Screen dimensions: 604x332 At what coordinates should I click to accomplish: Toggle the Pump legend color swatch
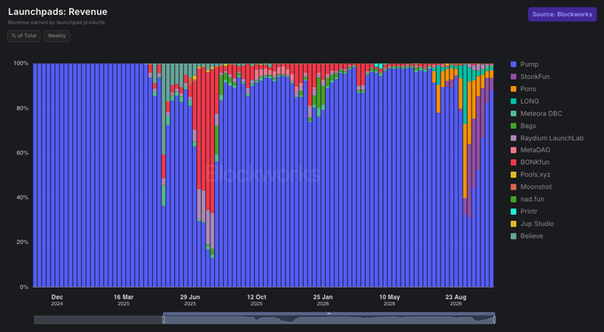pyautogui.click(x=513, y=64)
